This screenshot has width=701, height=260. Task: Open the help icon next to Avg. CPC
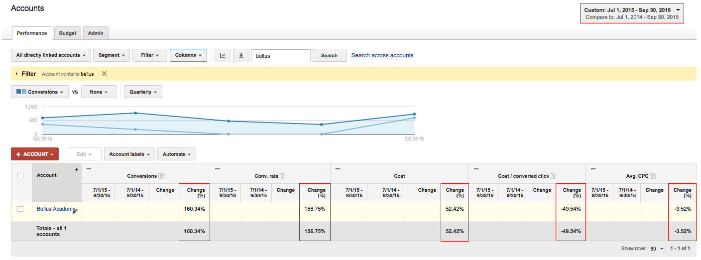tap(652, 176)
